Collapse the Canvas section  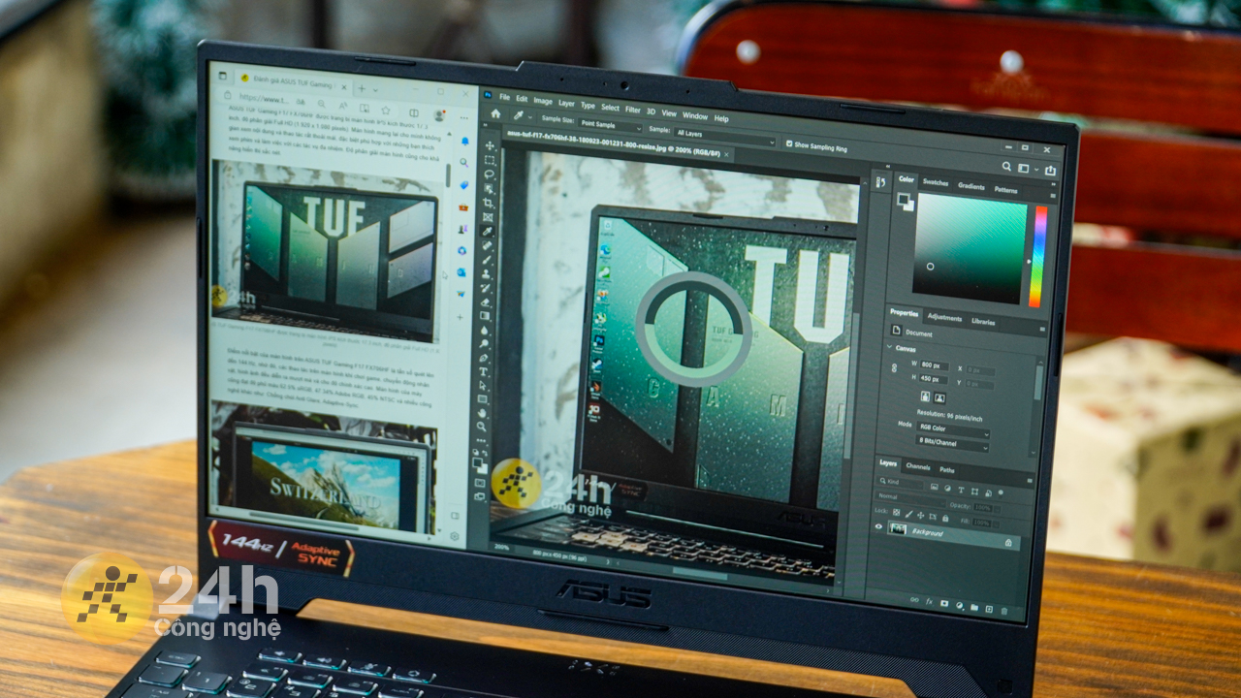click(890, 347)
